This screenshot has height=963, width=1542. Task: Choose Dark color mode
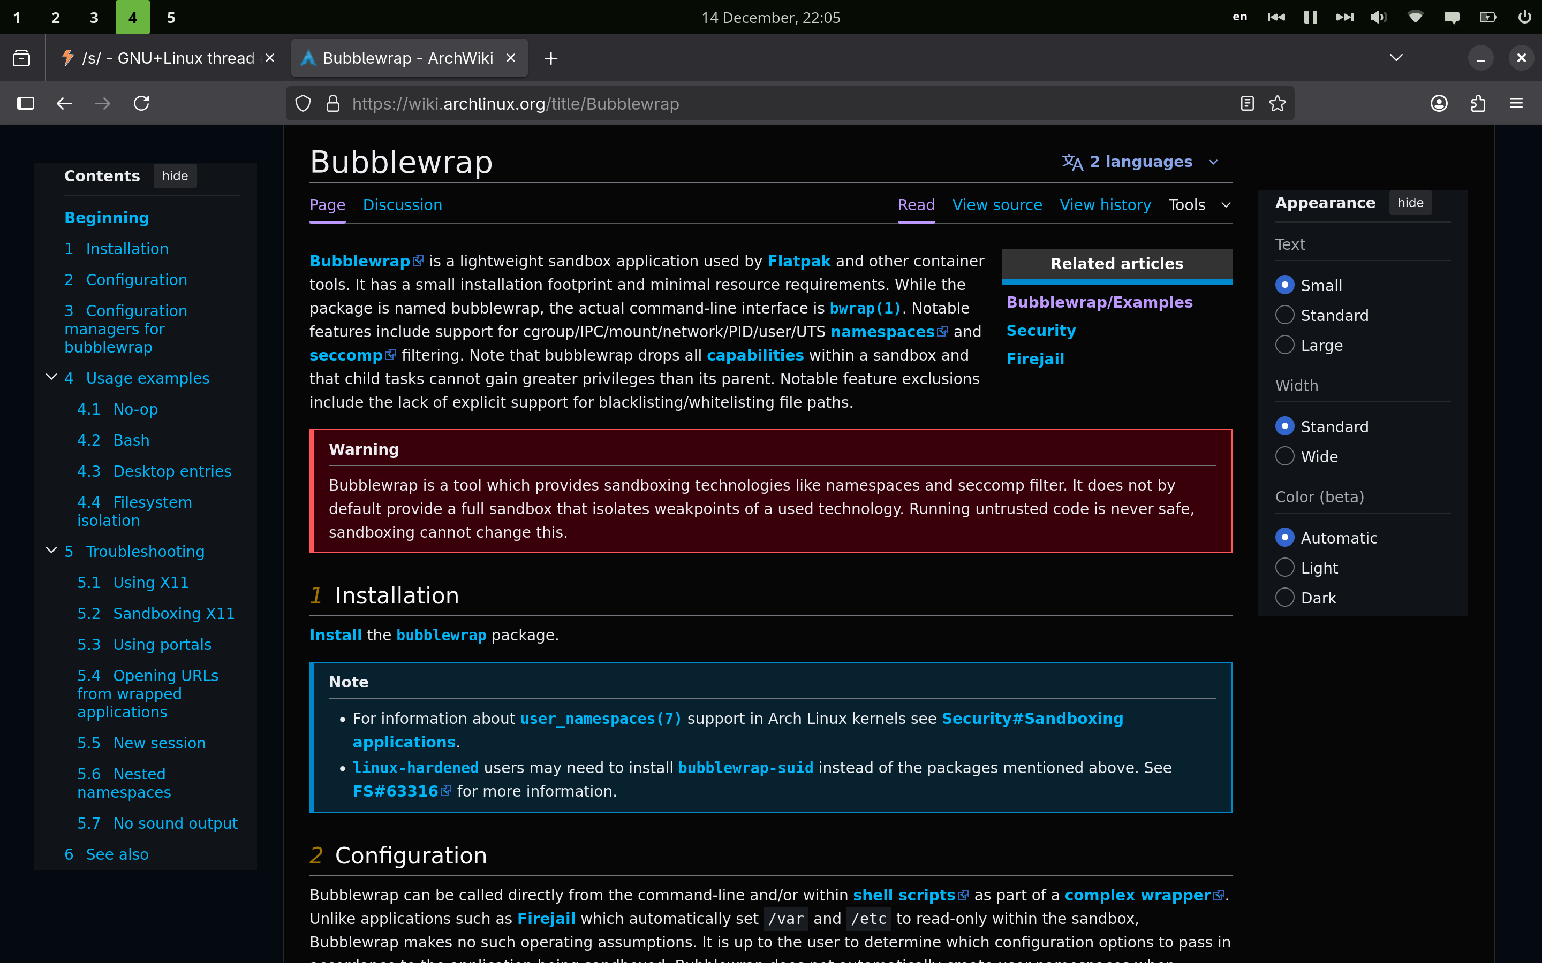tap(1284, 598)
